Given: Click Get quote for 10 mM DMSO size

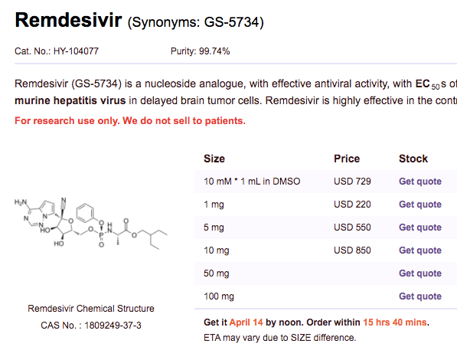Looking at the screenshot, I should click(x=420, y=182).
